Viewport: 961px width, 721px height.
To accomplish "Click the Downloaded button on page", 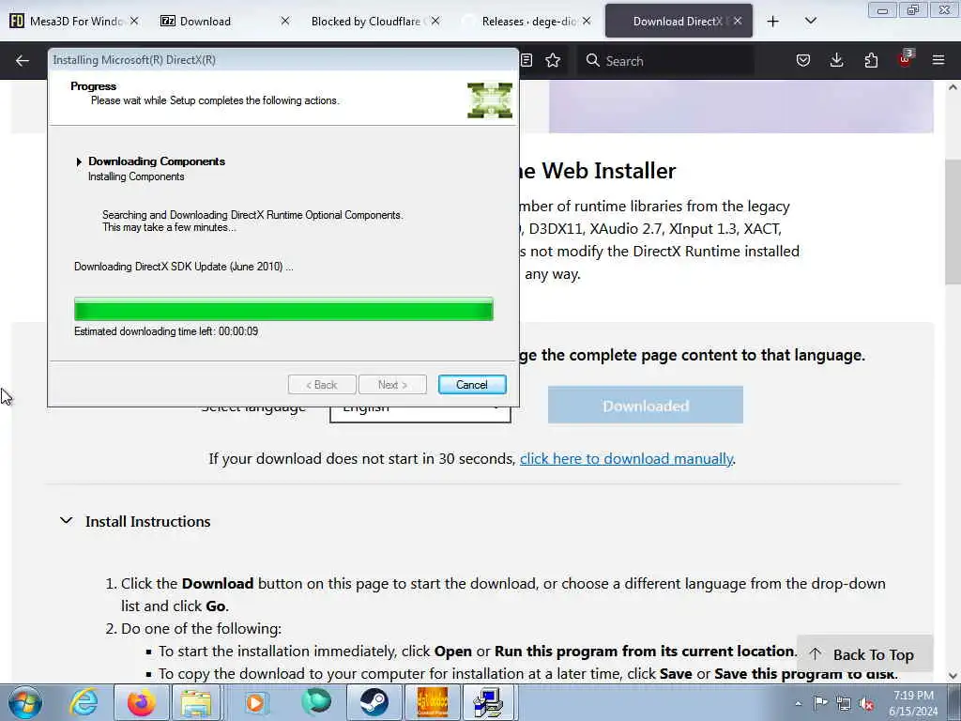I will coord(646,406).
